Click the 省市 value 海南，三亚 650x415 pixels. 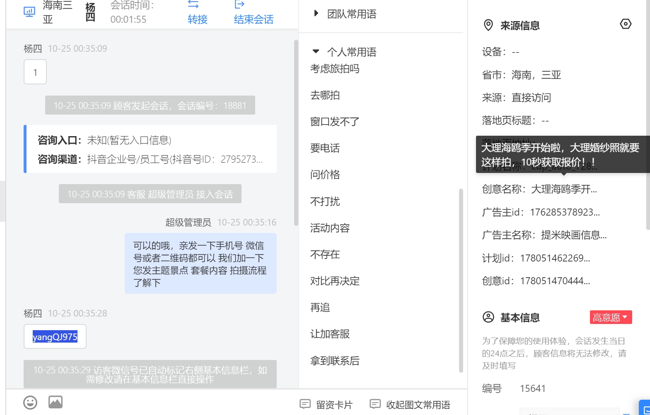coord(536,75)
